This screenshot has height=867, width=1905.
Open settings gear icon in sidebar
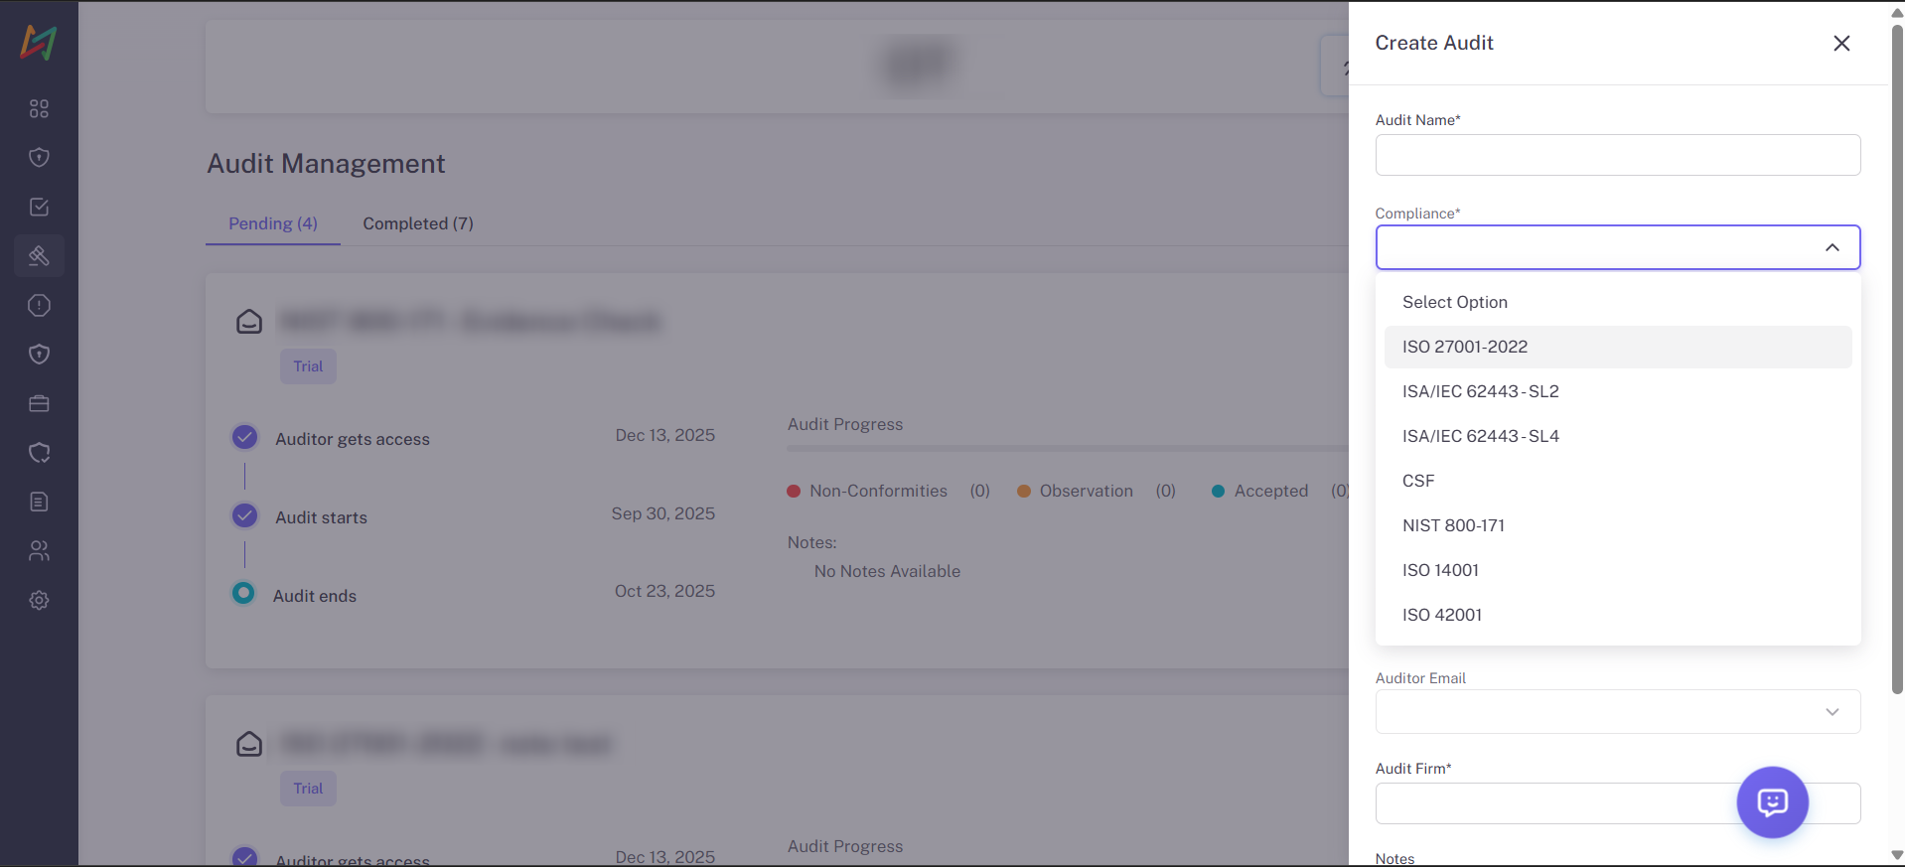click(x=39, y=600)
